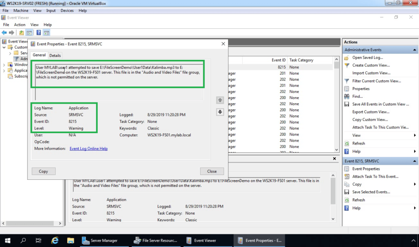The image size is (419, 247).
Task: Click Event Properties in Actions pane
Action: tap(366, 169)
